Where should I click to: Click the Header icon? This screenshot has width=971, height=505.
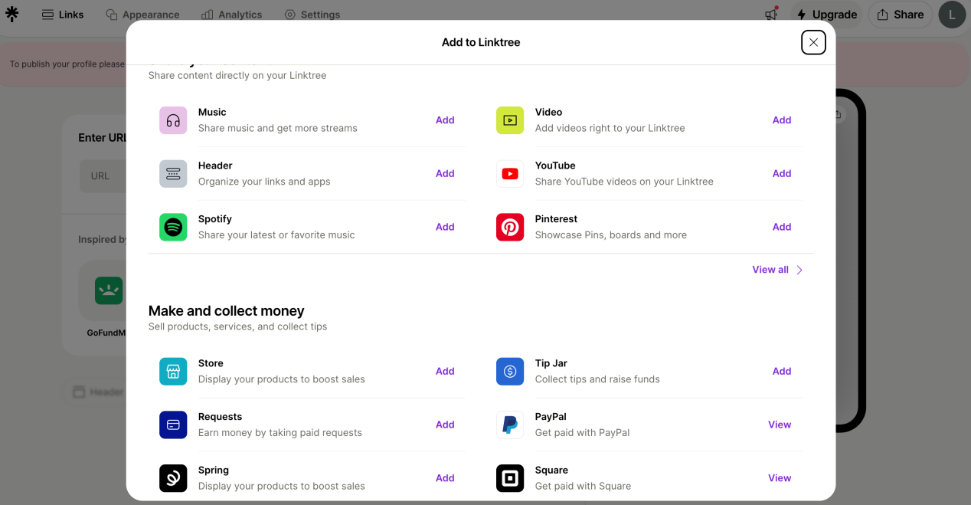coord(173,174)
